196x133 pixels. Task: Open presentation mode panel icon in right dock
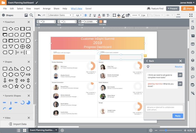(193, 44)
